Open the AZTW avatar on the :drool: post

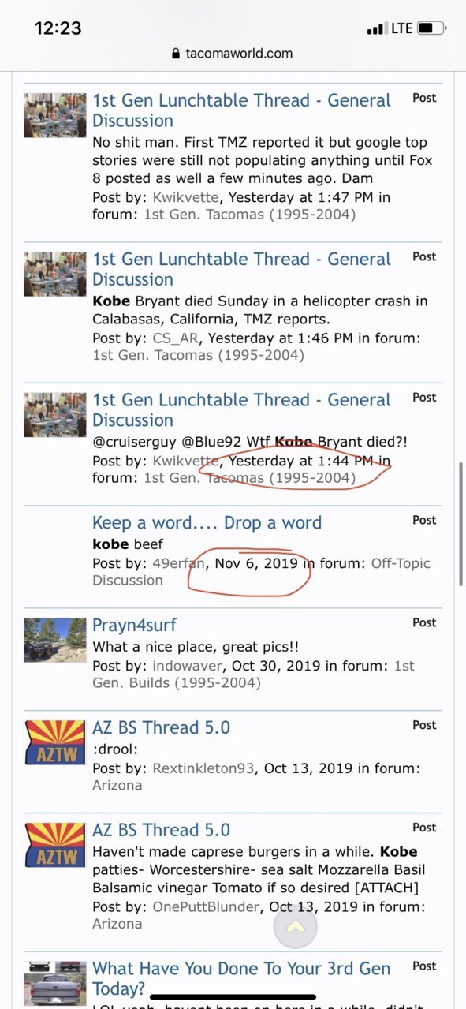[x=55, y=742]
